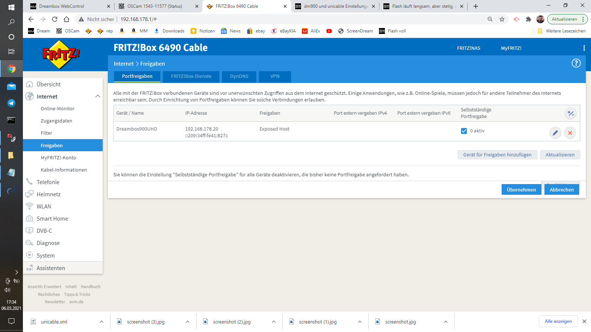Delete the Dreambox900UHD entry with red X
Viewport: 591px width, 332px height.
[x=570, y=133]
